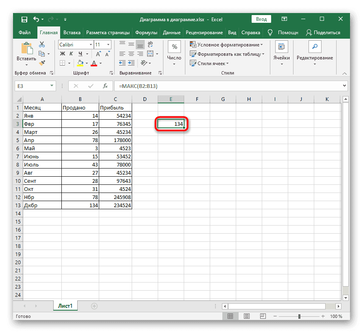363x333 pixels.
Task: Click the Format Painter brush icon
Action: coord(41,63)
